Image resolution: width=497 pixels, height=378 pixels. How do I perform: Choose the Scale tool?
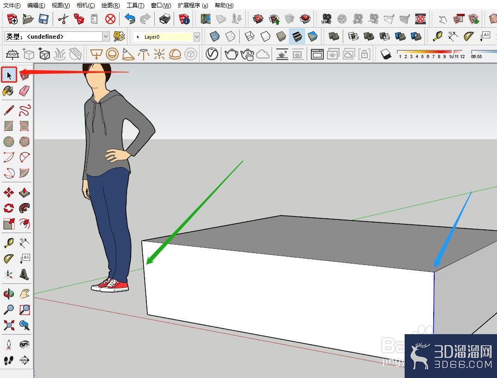click(x=9, y=224)
